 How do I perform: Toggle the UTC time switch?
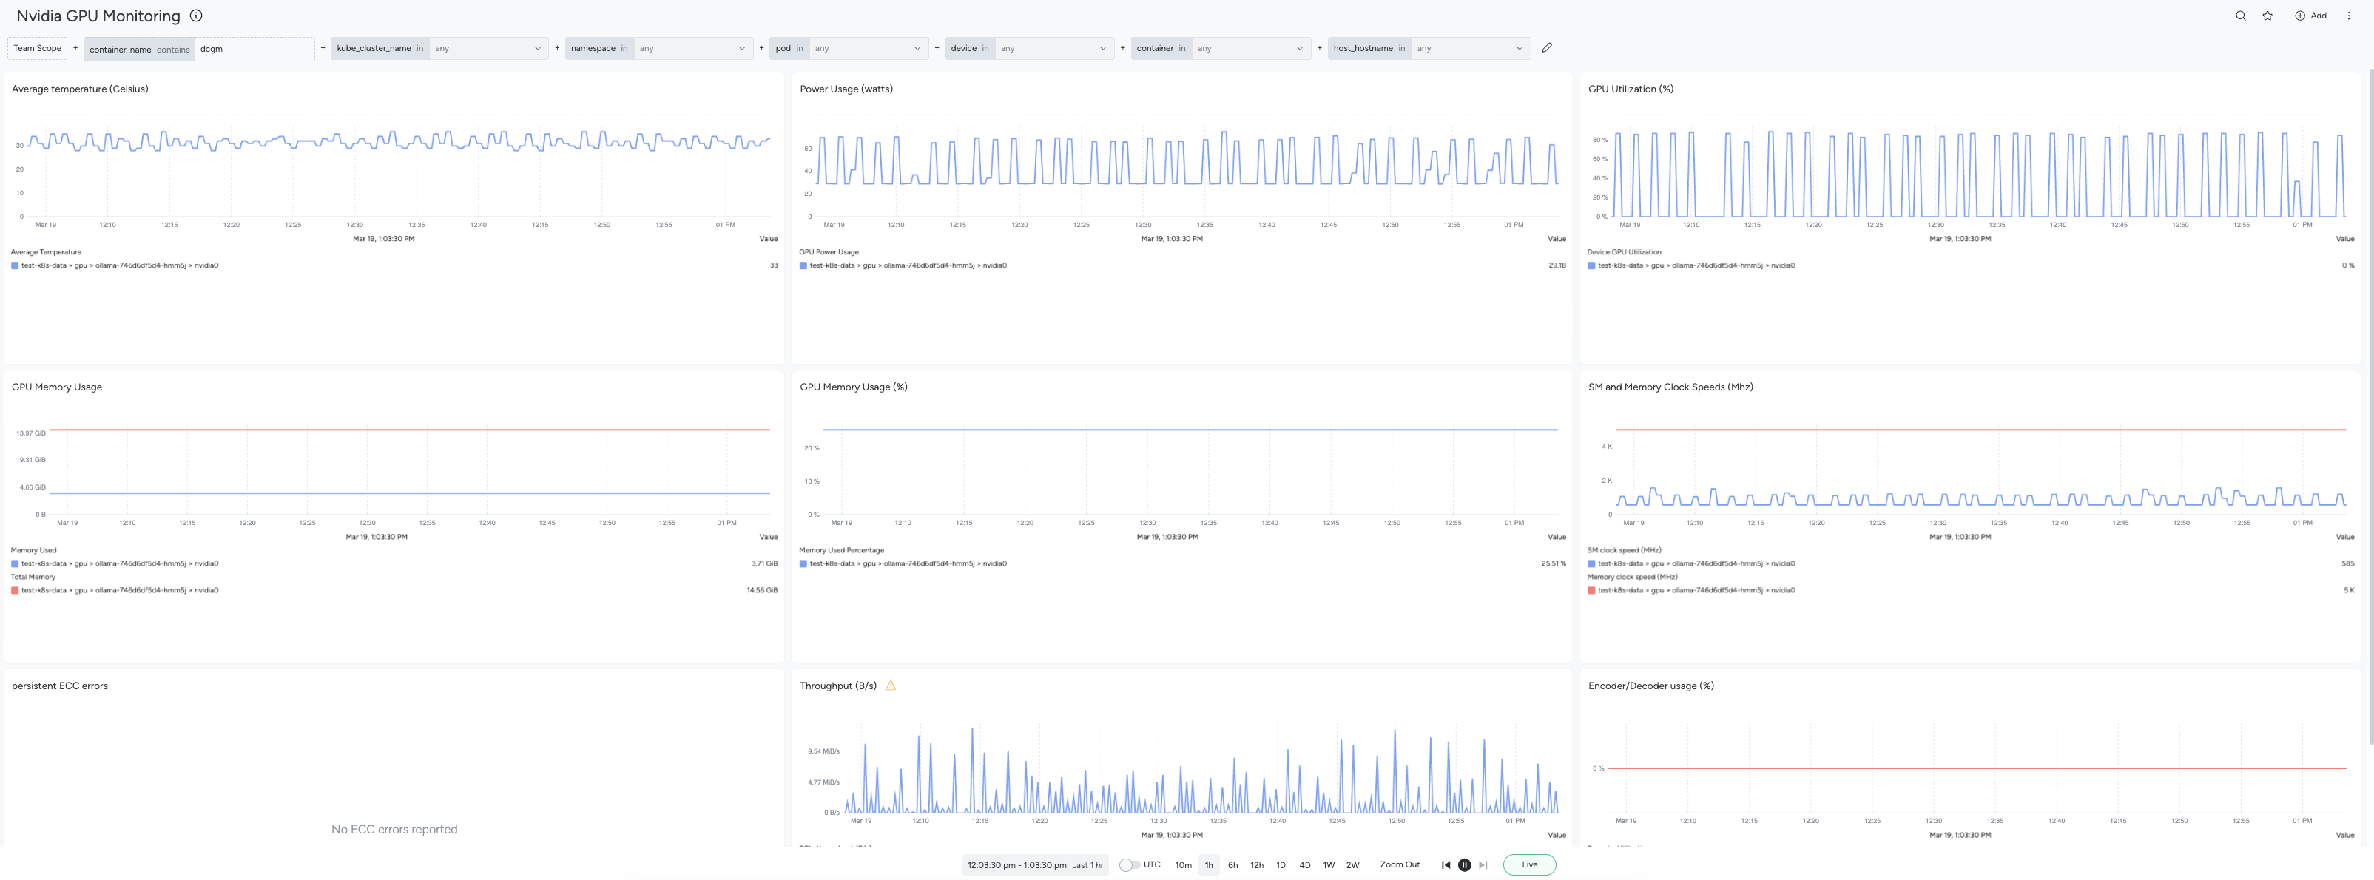[x=1128, y=864]
